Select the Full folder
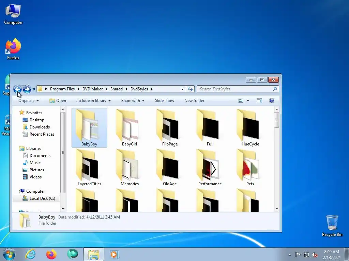The image size is (349, 261). (210, 128)
